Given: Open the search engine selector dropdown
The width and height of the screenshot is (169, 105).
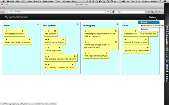Looking at the screenshot, I should coord(113,12).
